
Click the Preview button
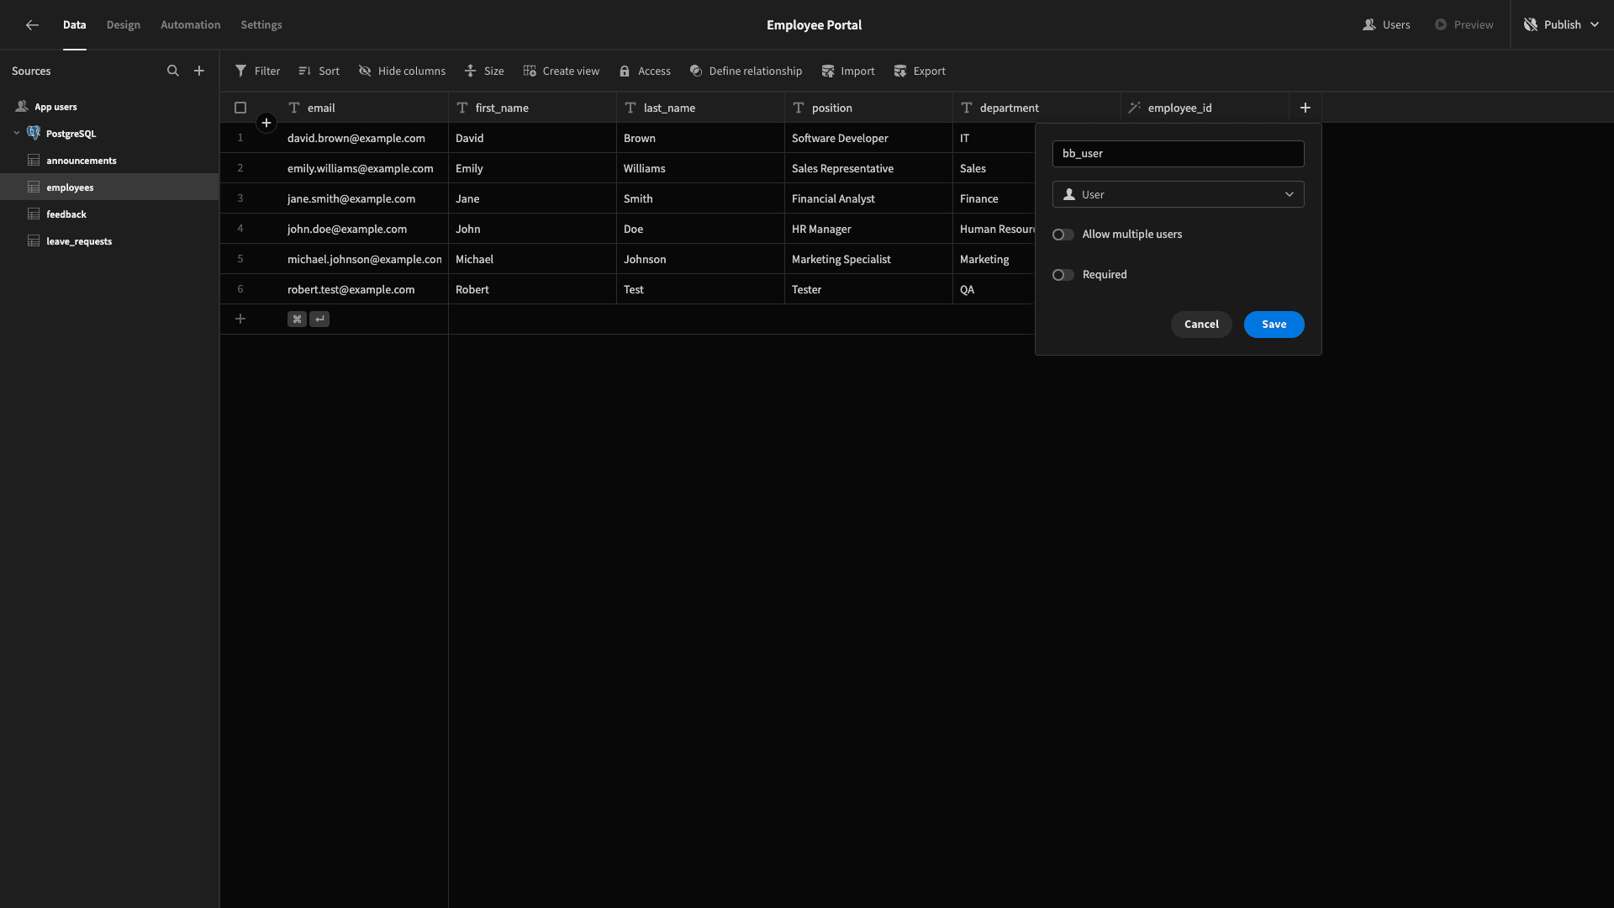click(x=1464, y=25)
